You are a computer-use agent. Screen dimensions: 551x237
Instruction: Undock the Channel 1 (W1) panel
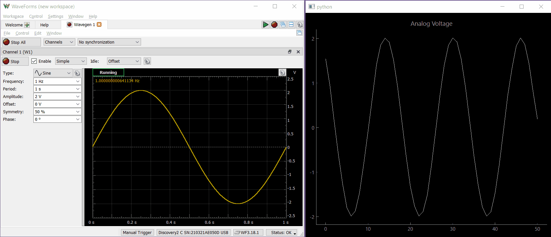[290, 52]
